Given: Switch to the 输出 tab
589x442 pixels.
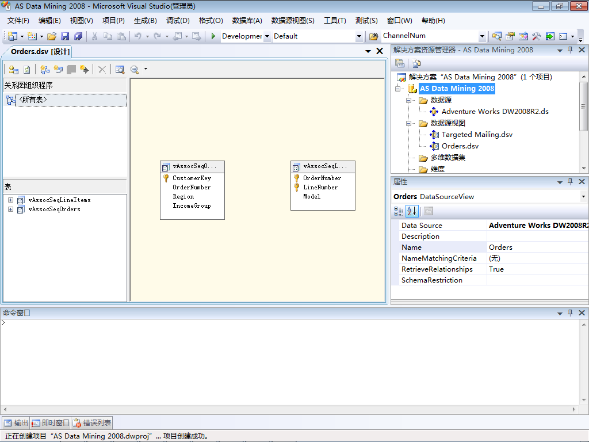Looking at the screenshot, I should click(16, 423).
